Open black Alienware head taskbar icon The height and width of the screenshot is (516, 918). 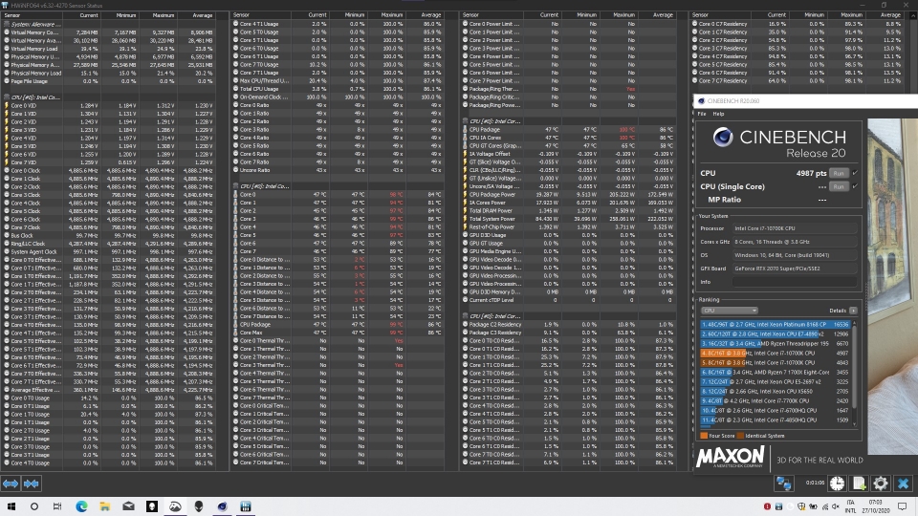point(199,506)
